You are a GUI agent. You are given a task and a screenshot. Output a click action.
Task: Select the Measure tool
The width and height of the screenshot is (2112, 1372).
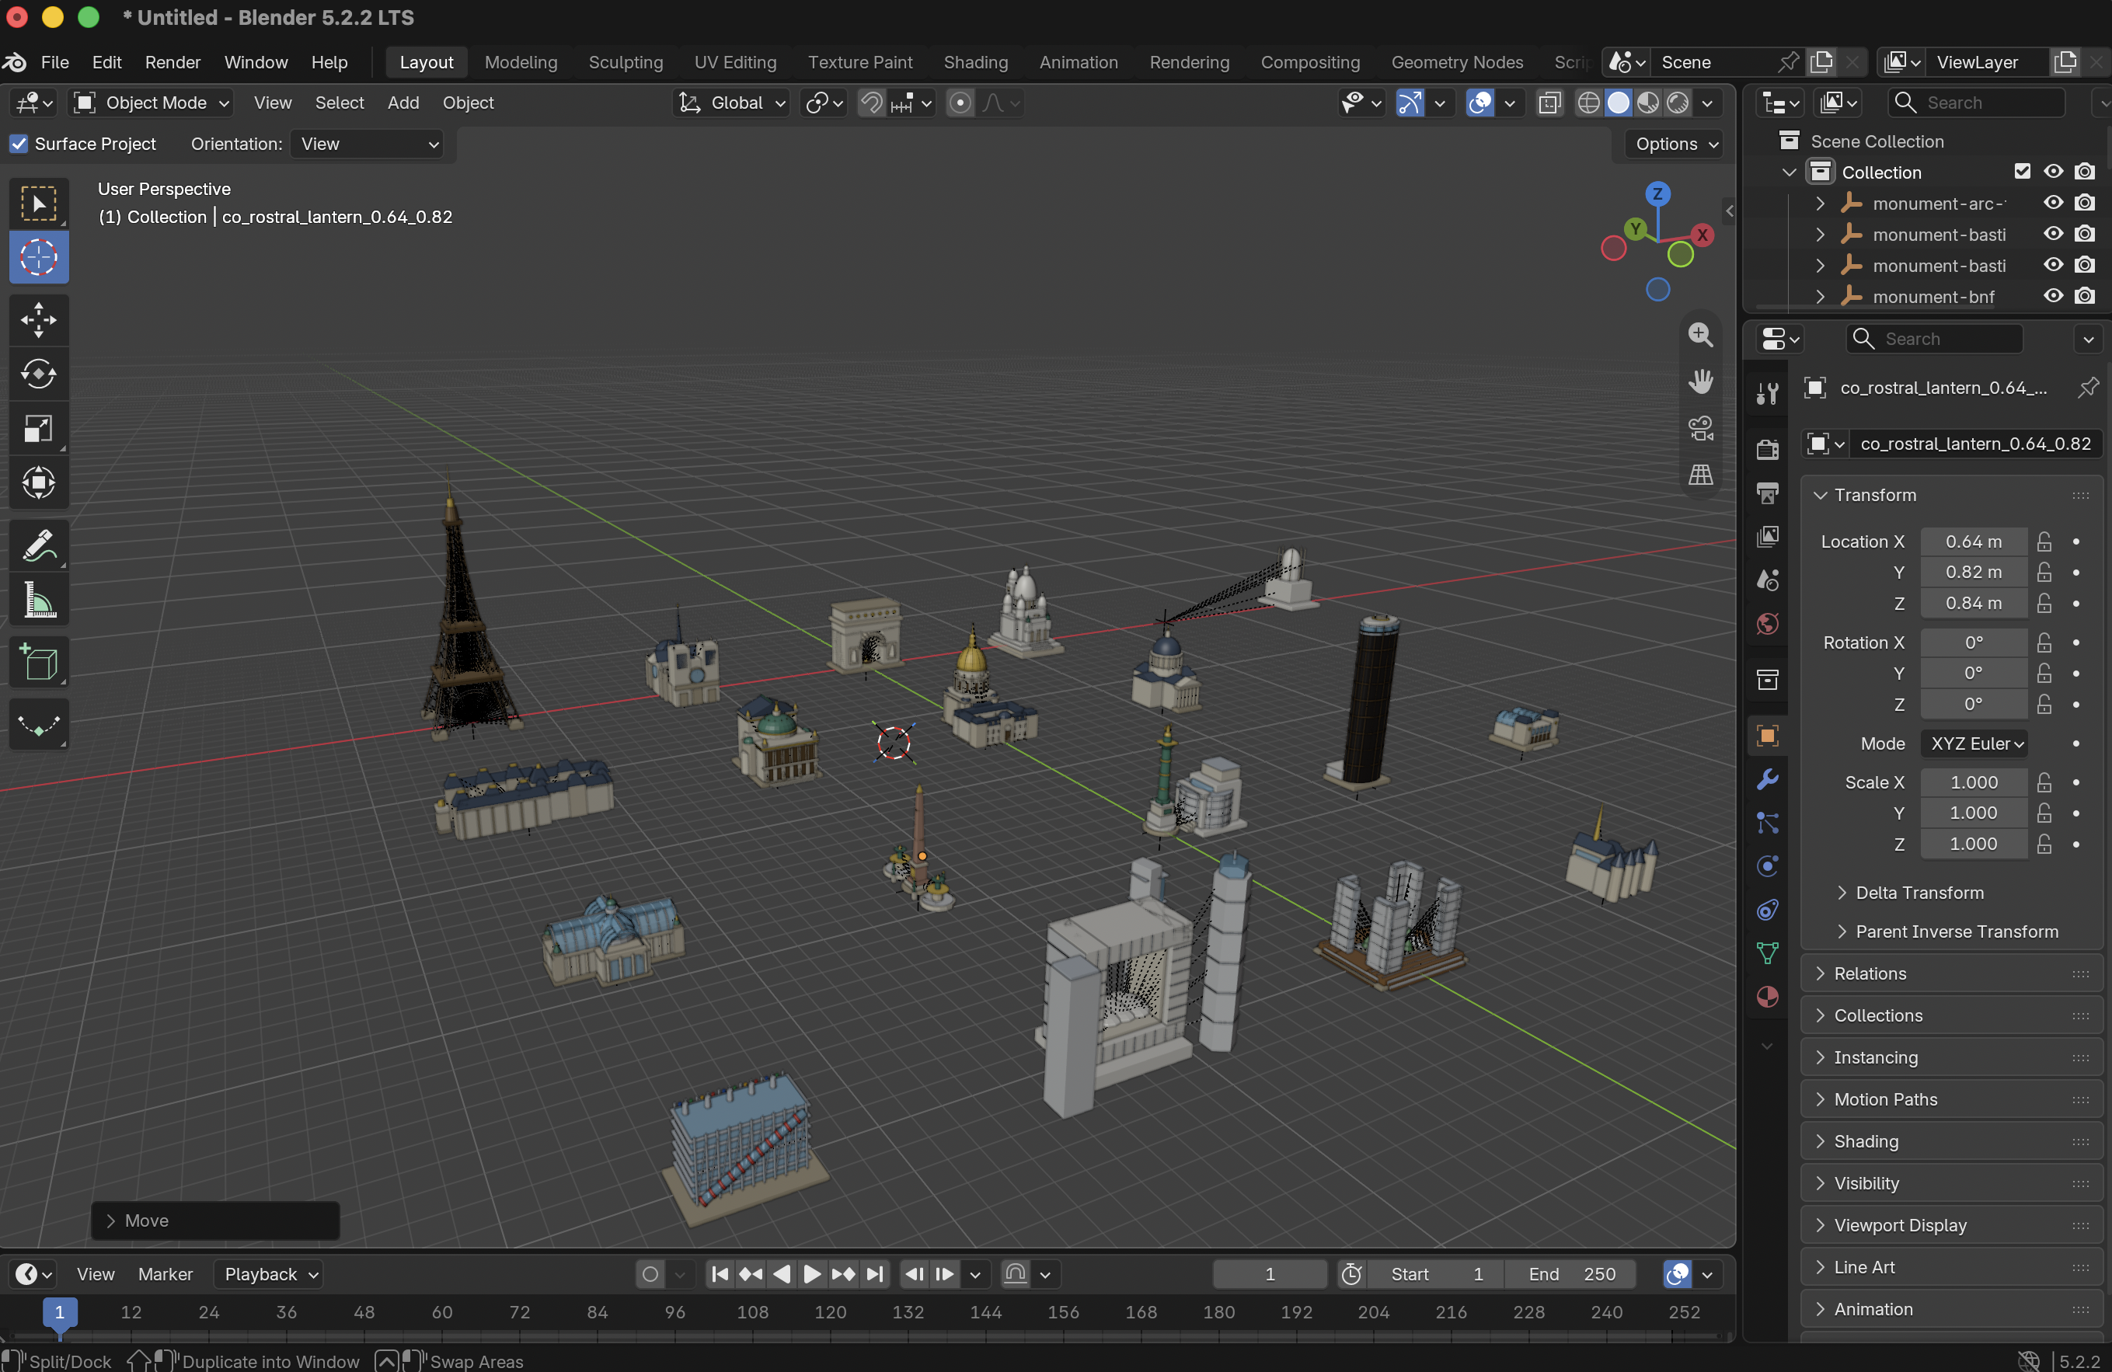(x=39, y=600)
